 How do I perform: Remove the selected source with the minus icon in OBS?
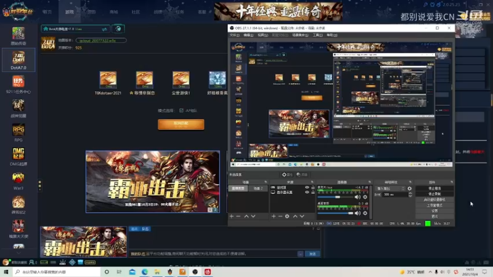click(280, 217)
